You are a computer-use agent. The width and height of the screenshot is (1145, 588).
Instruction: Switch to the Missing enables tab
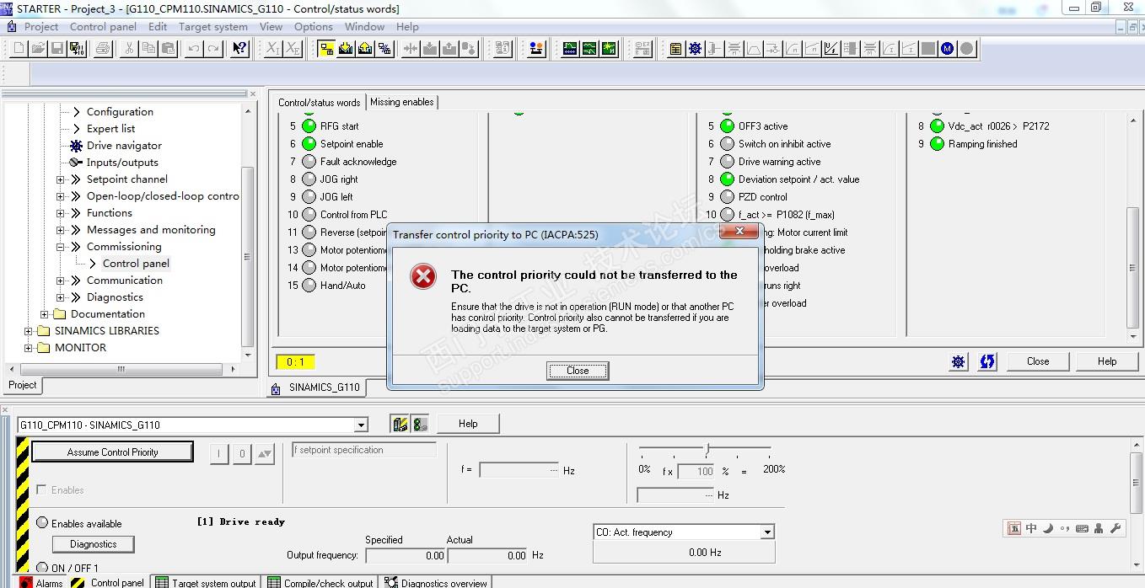point(402,102)
